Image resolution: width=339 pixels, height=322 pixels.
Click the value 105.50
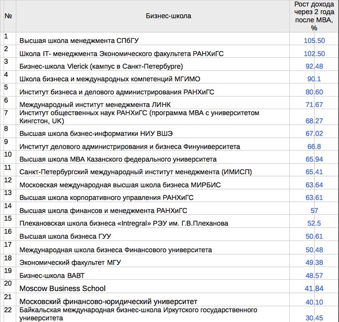(x=314, y=41)
